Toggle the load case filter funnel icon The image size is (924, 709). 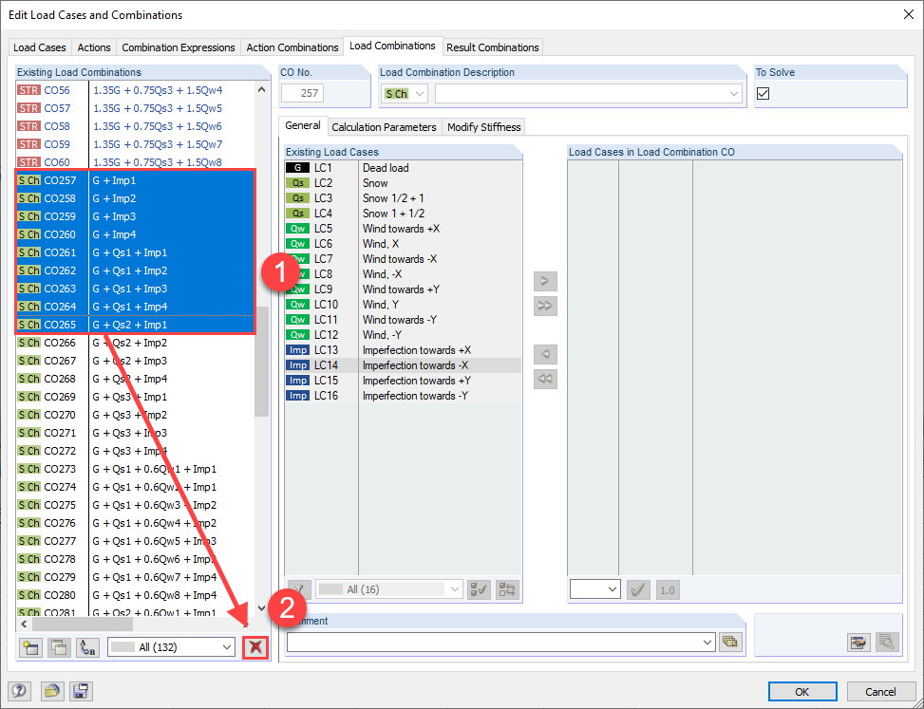299,589
